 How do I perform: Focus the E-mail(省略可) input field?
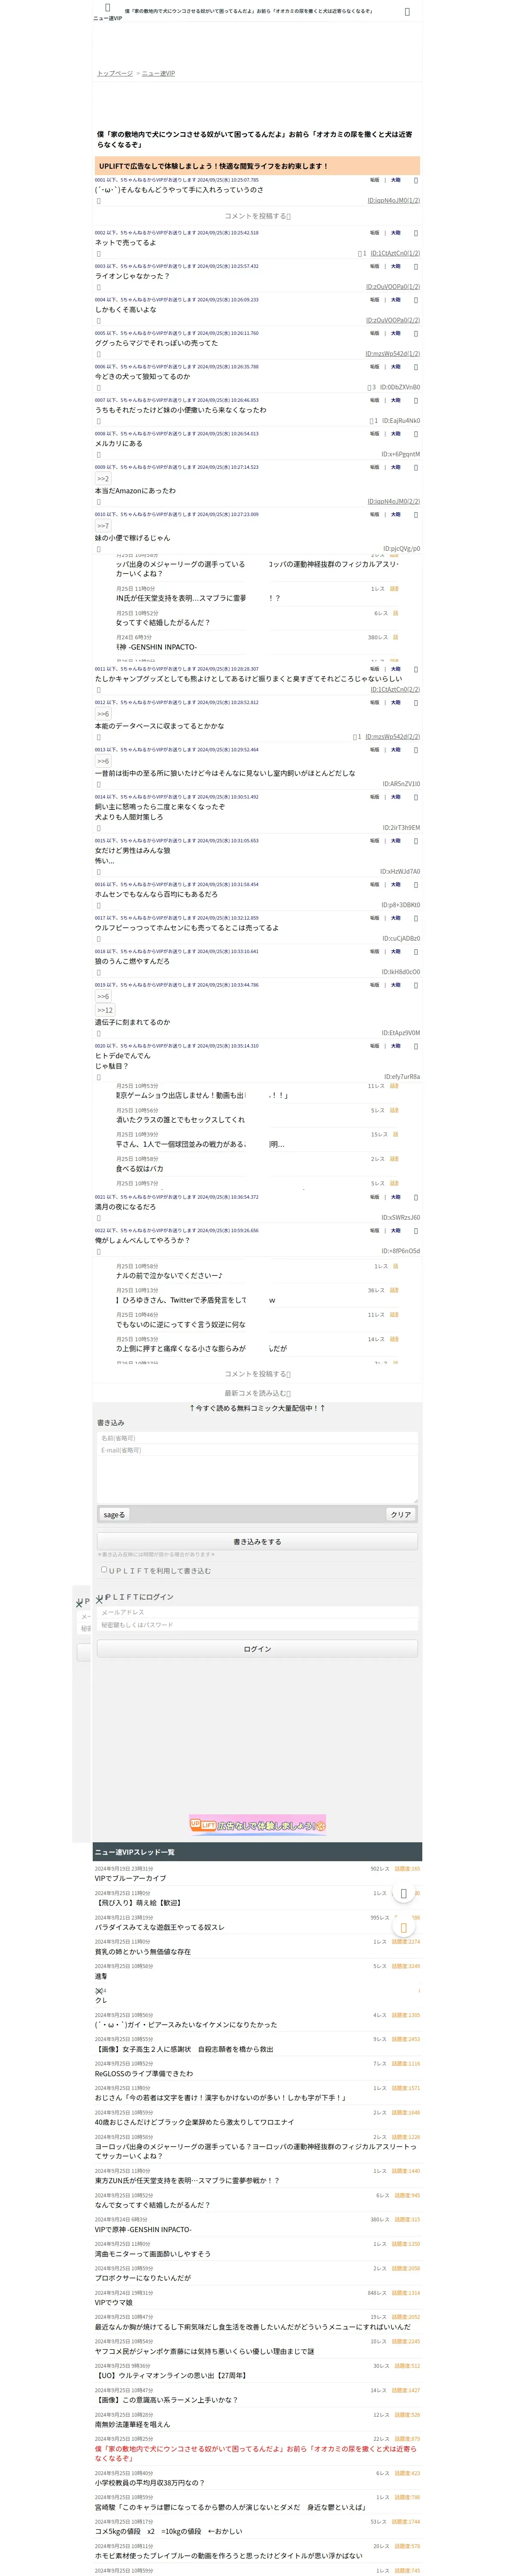pos(257,1450)
